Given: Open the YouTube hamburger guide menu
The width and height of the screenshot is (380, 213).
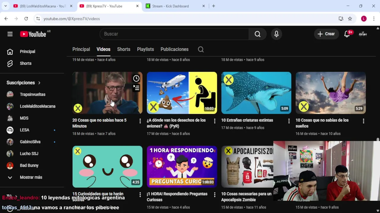Looking at the screenshot, I should coord(10,34).
